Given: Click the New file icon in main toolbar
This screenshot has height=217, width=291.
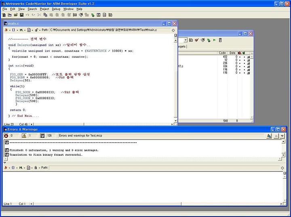Looking at the screenshot, I should 4,15.
